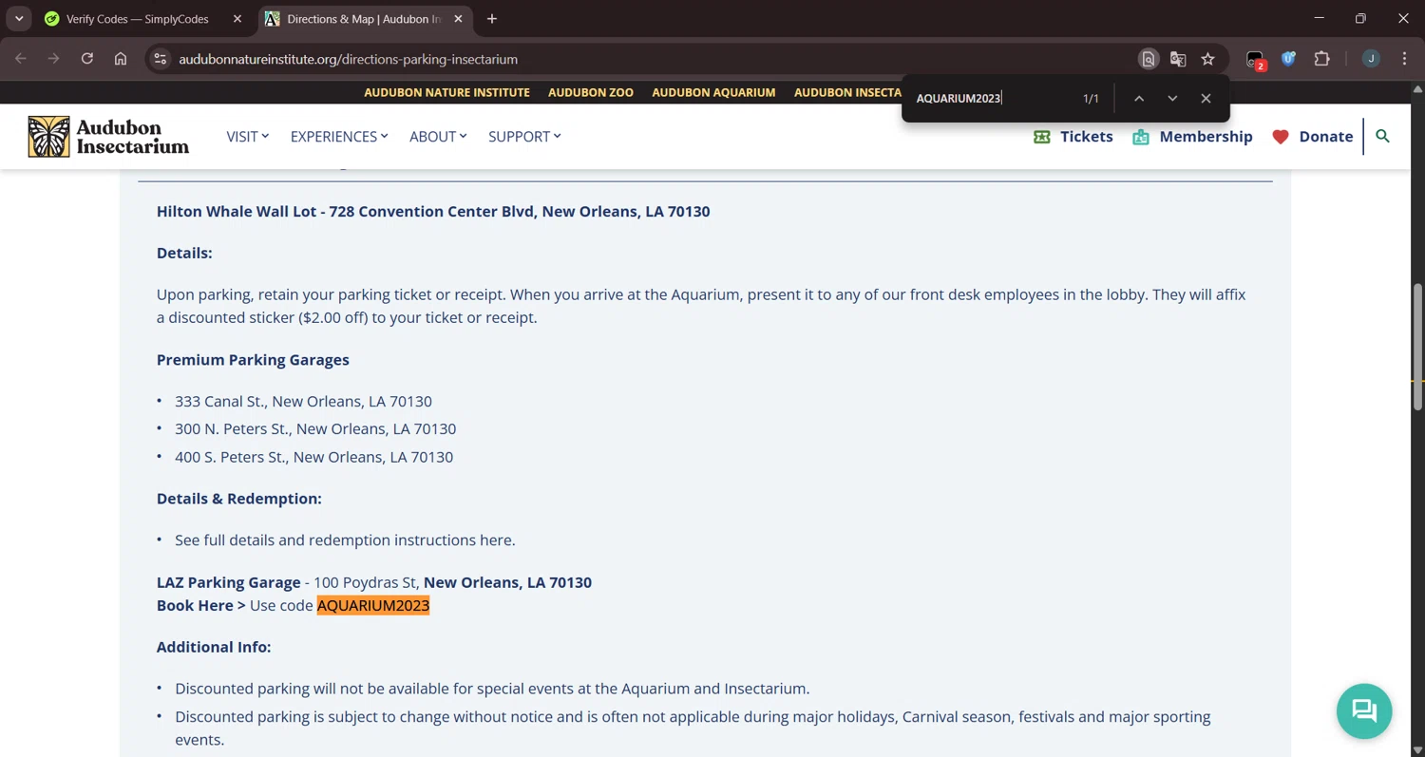Expand the VISIT menu
1425x757 pixels.
(x=247, y=137)
